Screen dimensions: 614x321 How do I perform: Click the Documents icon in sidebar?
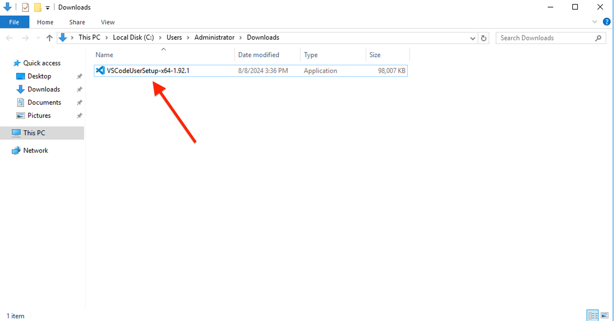20,102
